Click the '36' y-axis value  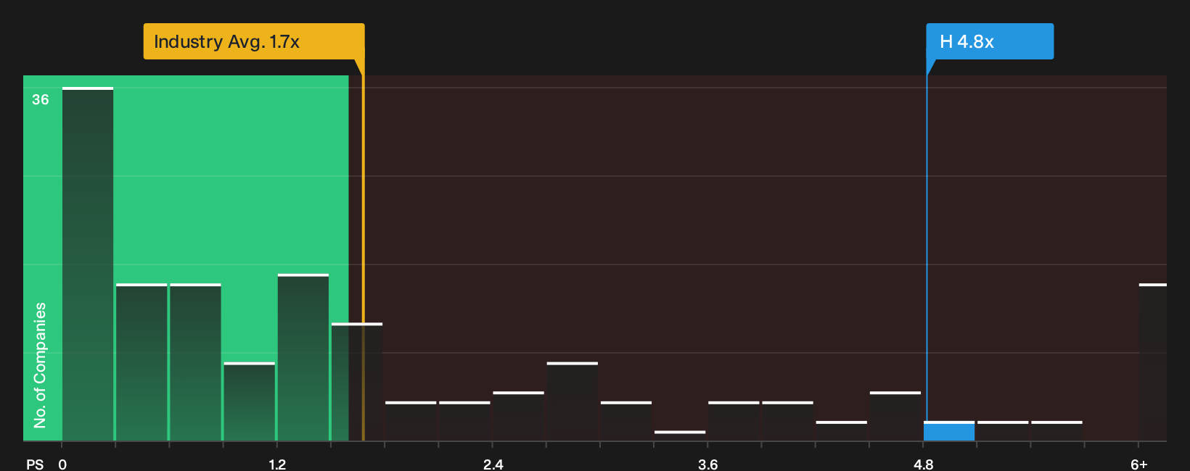tap(41, 100)
